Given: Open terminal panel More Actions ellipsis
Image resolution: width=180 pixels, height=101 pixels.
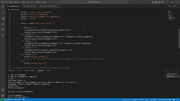Looking at the screenshot, I should click(x=171, y=70).
